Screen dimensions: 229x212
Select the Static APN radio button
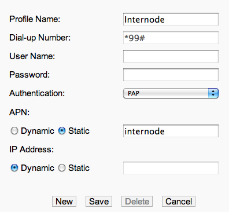point(62,131)
